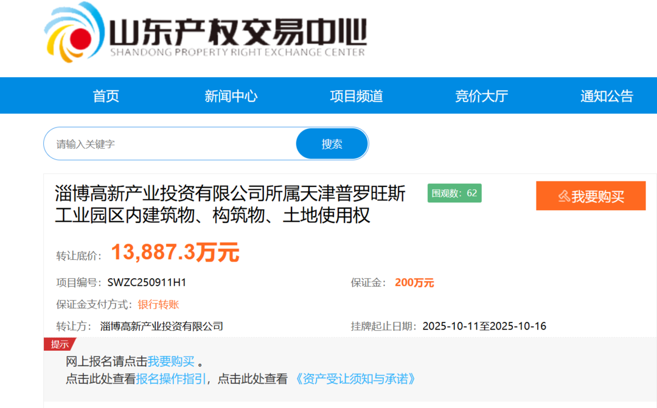The width and height of the screenshot is (657, 408).
Task: Click the red 提示 label tag
Action: tap(60, 344)
